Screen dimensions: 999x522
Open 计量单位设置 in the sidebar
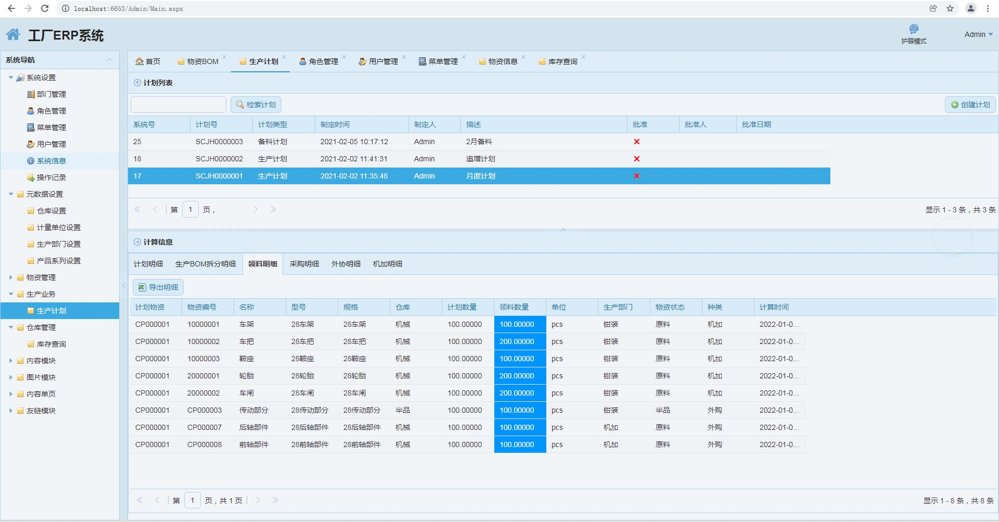(x=59, y=227)
